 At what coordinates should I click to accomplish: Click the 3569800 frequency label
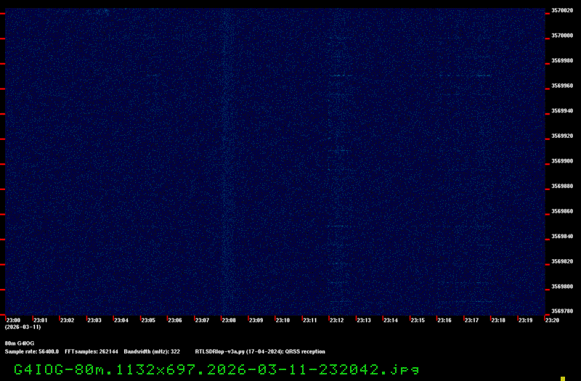tap(562, 287)
